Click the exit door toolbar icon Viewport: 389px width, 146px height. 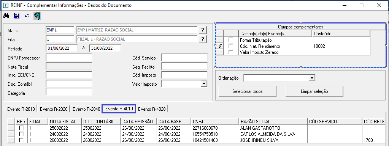click(38, 16)
